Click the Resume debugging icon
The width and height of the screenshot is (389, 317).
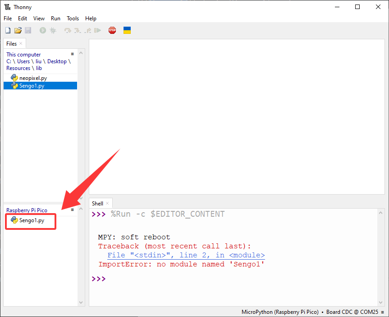coord(97,30)
